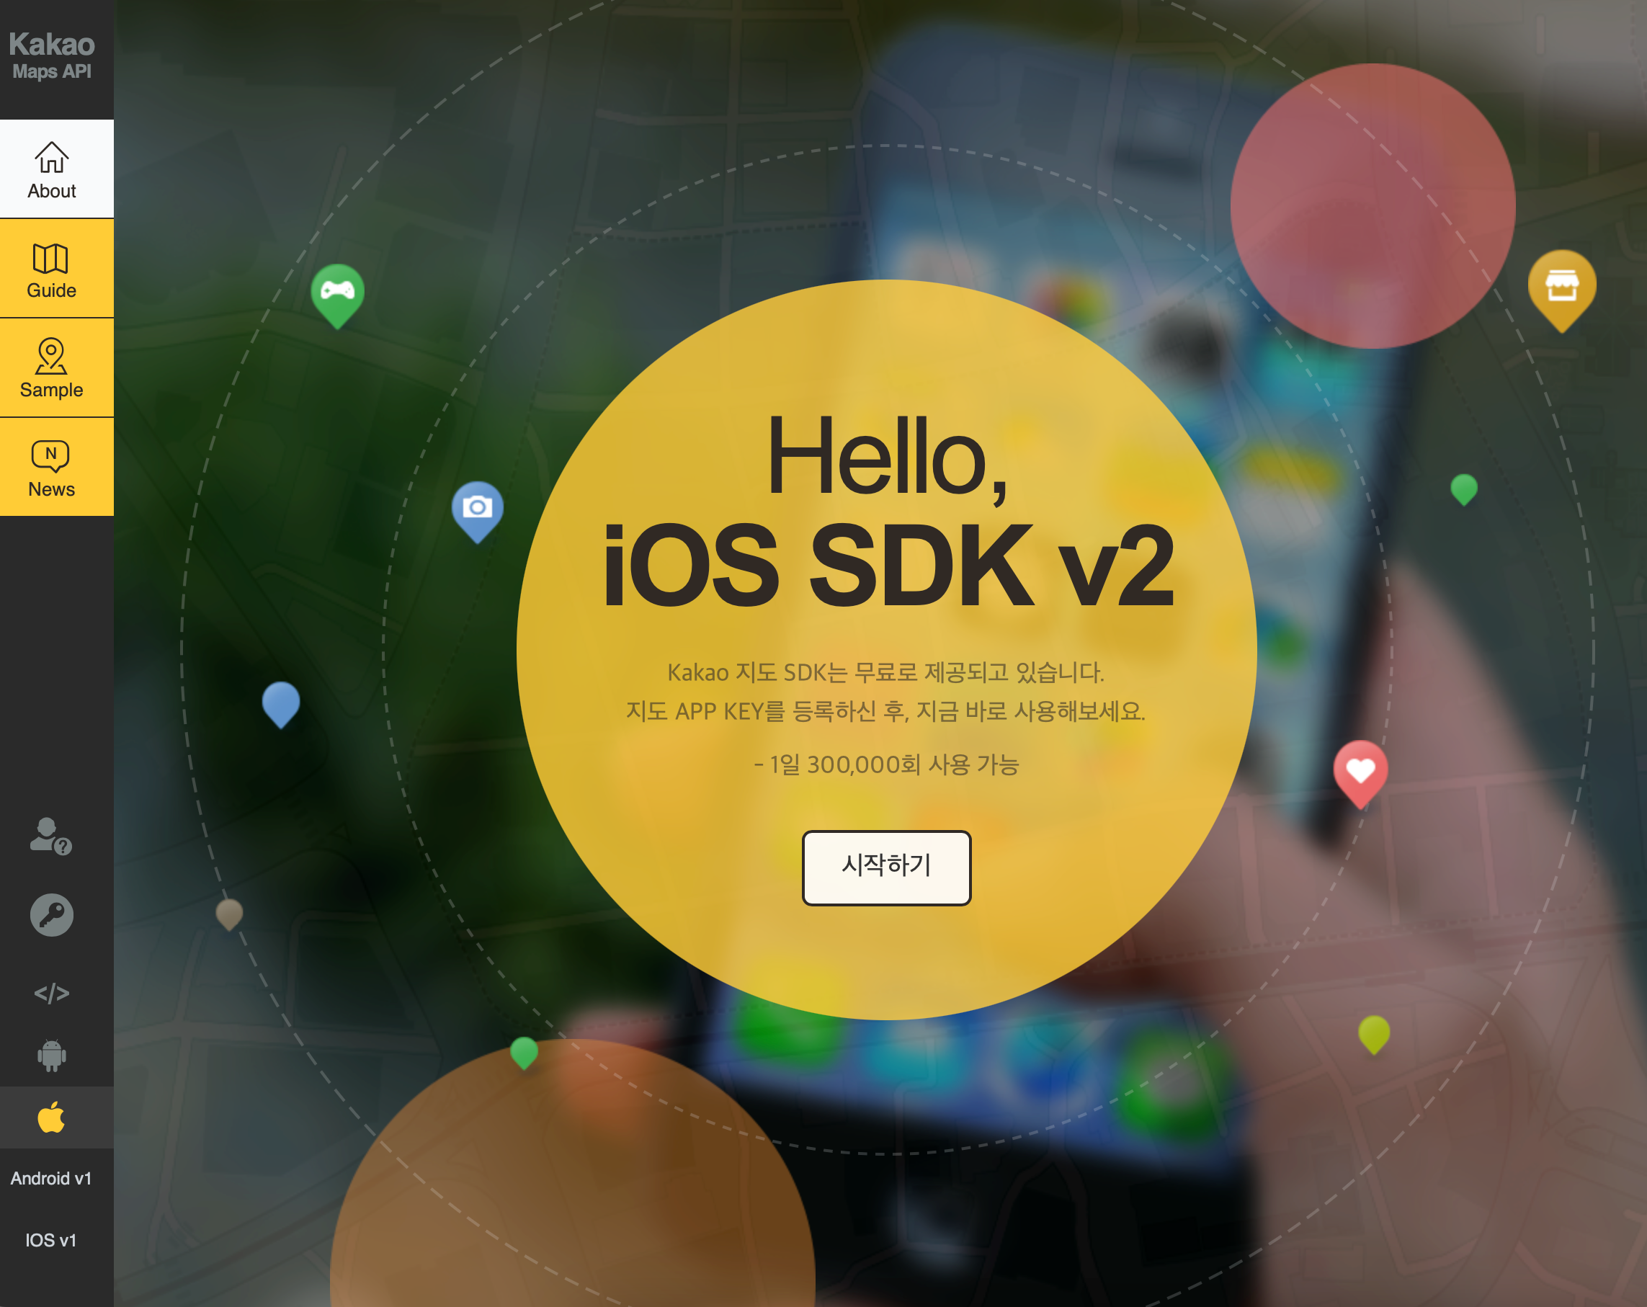Click the blue camera map pin
1647x1307 pixels.
[x=478, y=509]
